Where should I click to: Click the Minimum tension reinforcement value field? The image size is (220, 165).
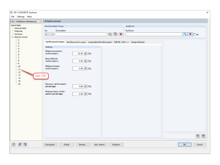point(78,69)
